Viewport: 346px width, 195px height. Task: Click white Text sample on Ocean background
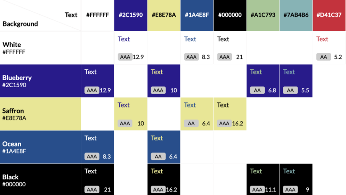[91, 138]
